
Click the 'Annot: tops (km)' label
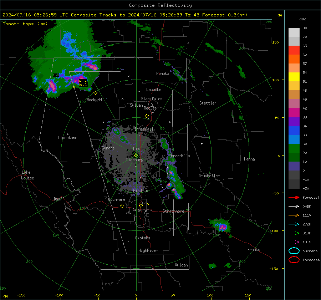click(x=25, y=24)
